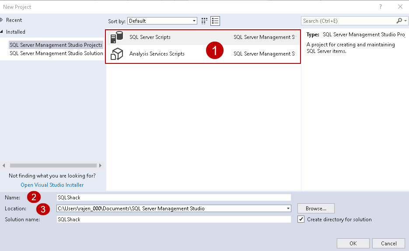Collapse the Installed node

2,31
